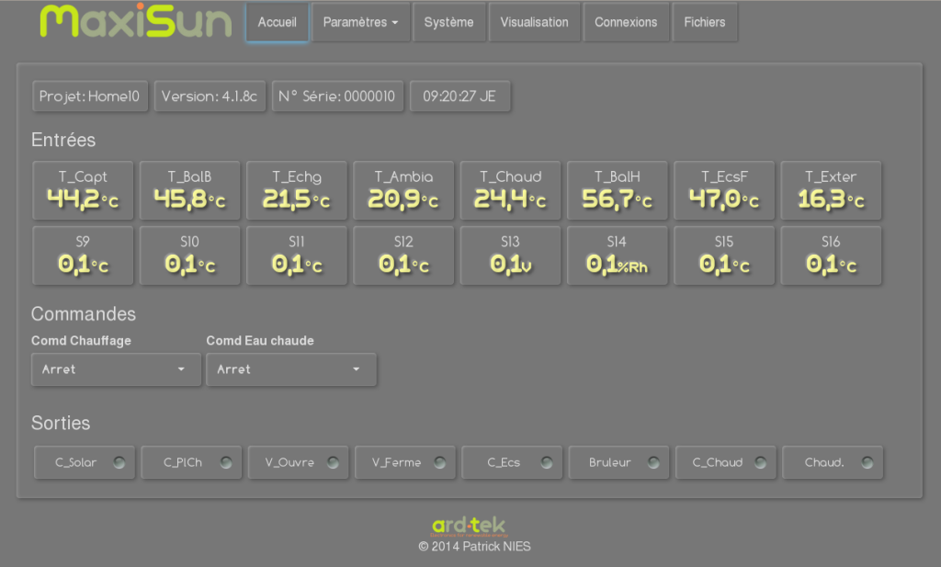Click the S14 humidity reading tile
The width and height of the screenshot is (941, 567).
(618, 255)
